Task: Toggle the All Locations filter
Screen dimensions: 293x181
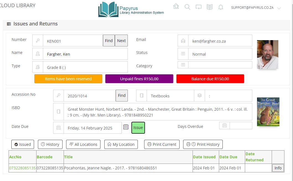Action: click(x=83, y=144)
